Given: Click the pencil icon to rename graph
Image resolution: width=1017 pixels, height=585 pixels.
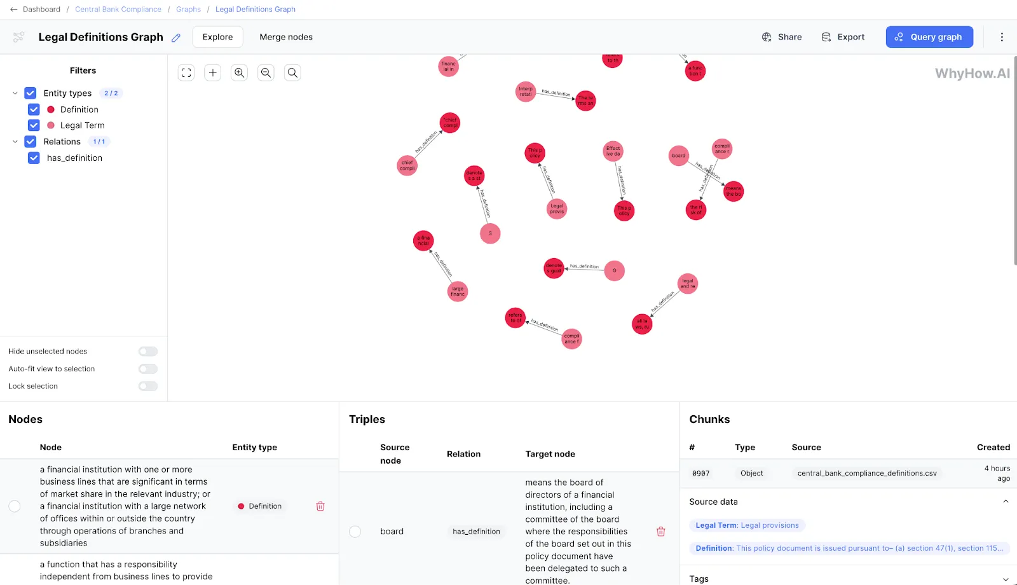Looking at the screenshot, I should point(176,38).
